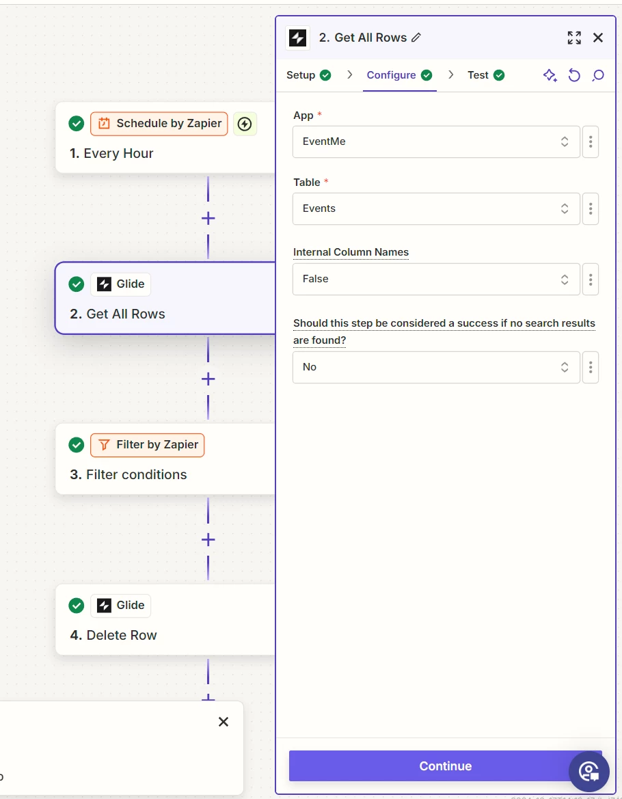Add step after Every Hour with plus
Screen dimensions: 622x799
208,219
